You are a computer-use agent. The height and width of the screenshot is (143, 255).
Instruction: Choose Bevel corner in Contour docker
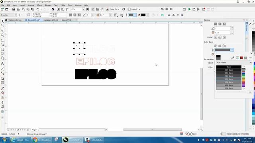tap(224, 37)
